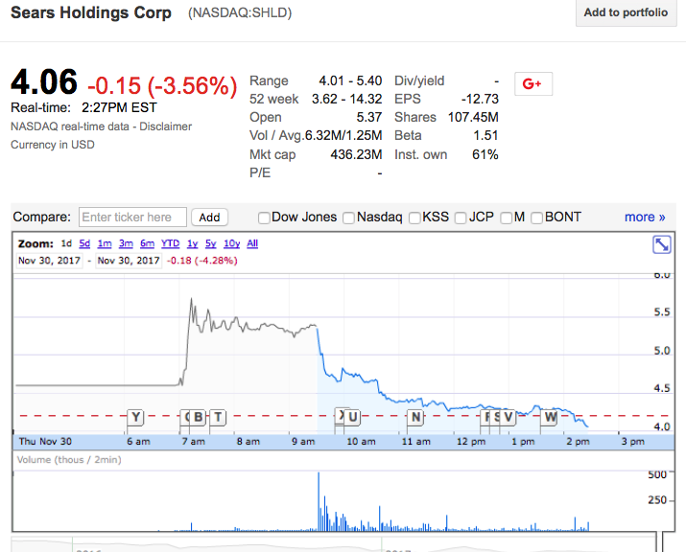Switch chart zoom to 1m
This screenshot has height=552, width=686.
tap(105, 243)
